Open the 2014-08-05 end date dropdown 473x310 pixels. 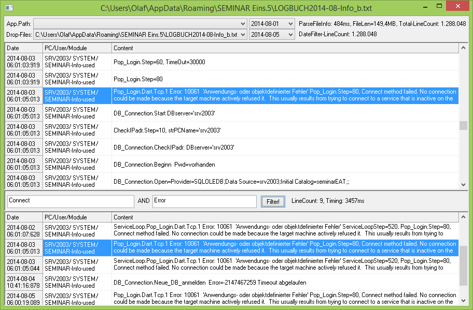(x=290, y=34)
